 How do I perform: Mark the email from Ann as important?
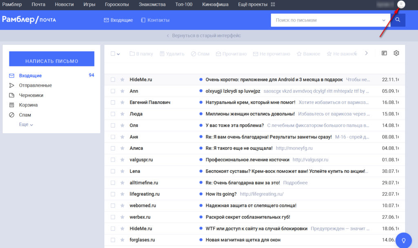(122, 91)
